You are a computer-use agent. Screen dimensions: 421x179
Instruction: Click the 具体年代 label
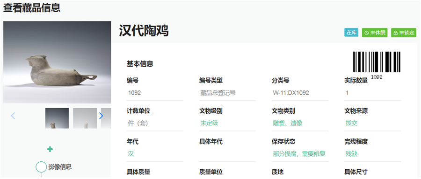coord(211,142)
